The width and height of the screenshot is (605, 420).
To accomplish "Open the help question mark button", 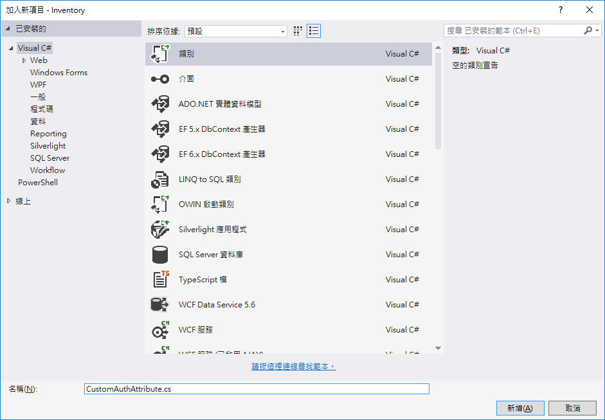I will [x=561, y=10].
